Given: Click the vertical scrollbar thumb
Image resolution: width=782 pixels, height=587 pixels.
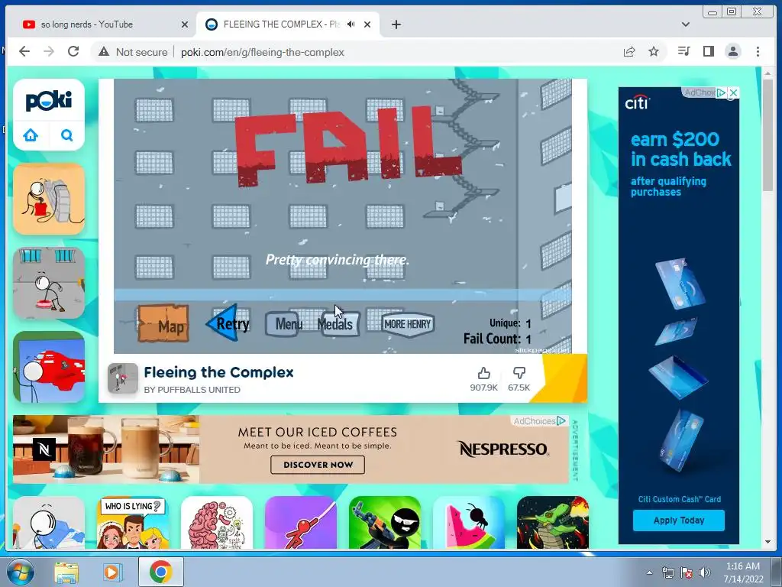Looking at the screenshot, I should [x=768, y=135].
